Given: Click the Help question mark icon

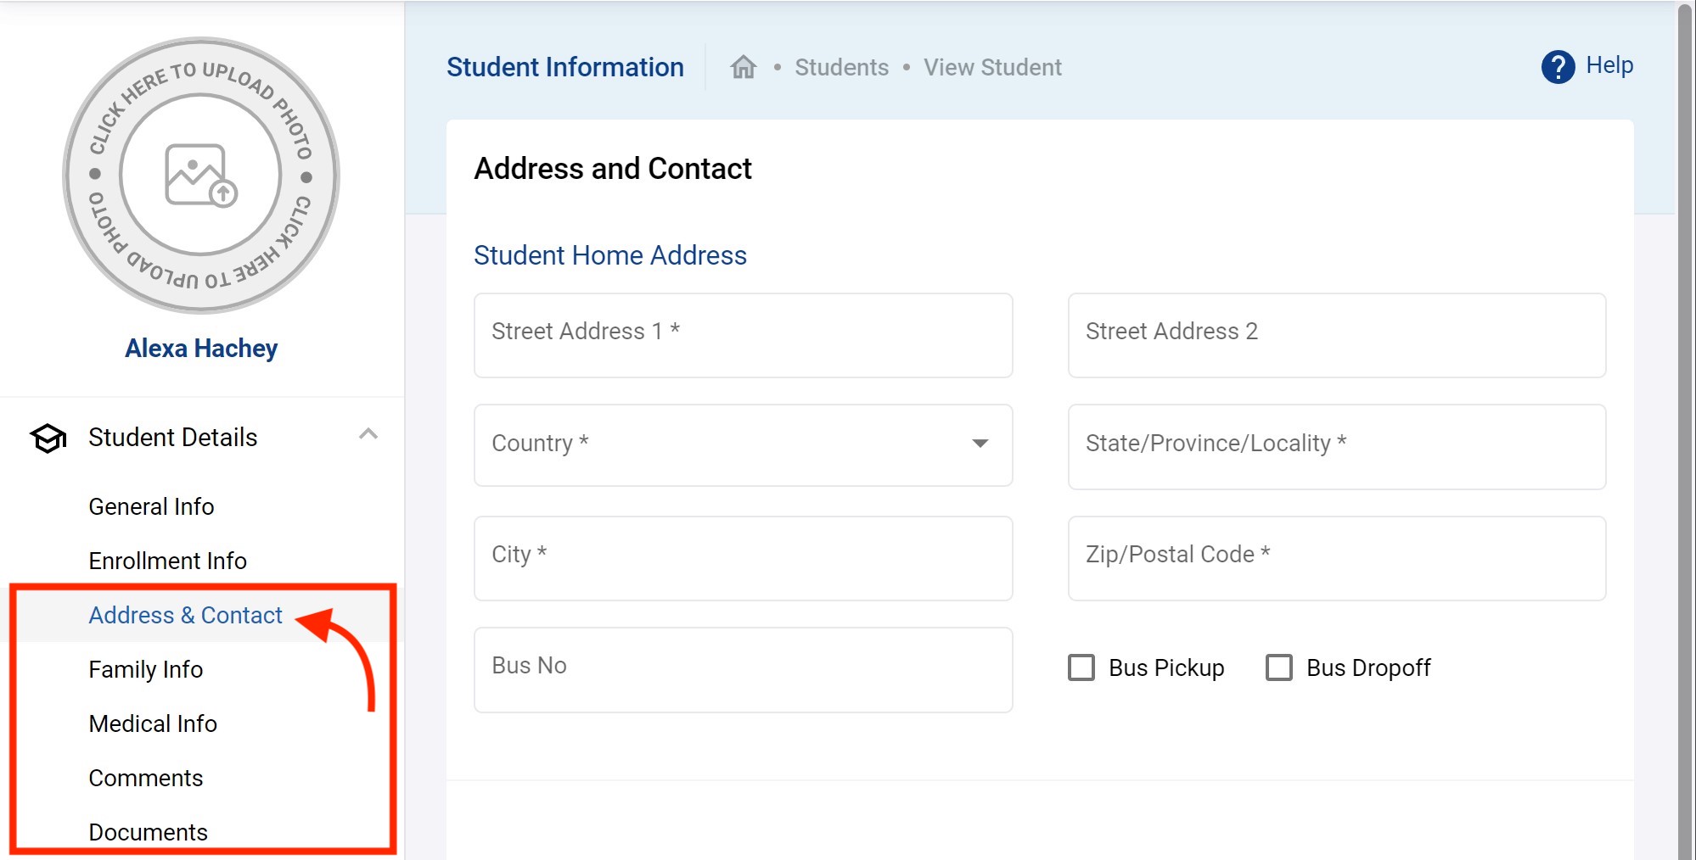Looking at the screenshot, I should coord(1558,67).
